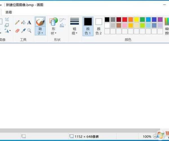Select the Pencil tool
The width and height of the screenshot is (169, 141).
[x=17, y=22]
